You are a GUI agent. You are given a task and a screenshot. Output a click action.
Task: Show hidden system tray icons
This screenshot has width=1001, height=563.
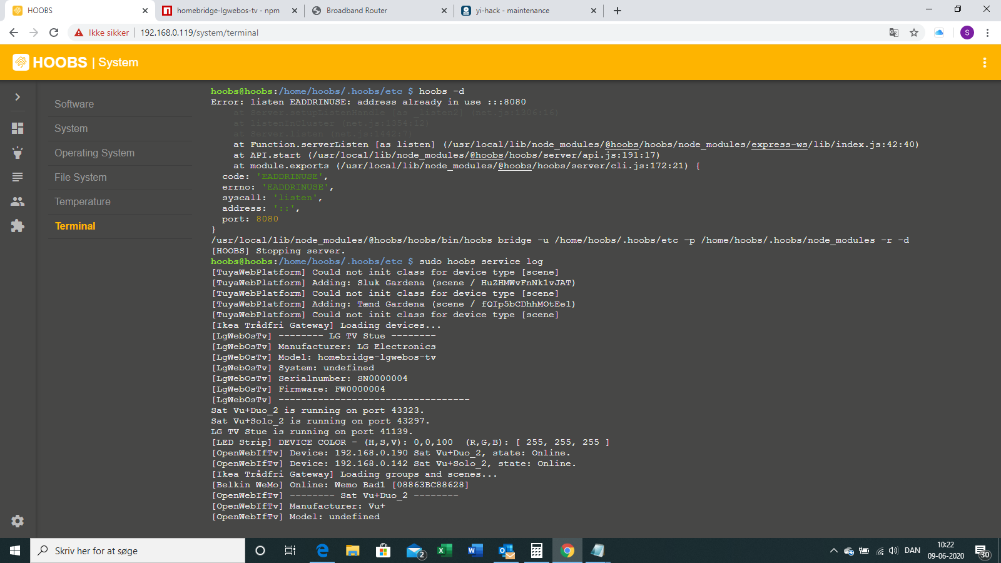pyautogui.click(x=833, y=550)
